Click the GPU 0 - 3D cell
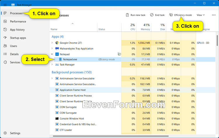This screenshot has width=219, height=138. [x=203, y=43]
